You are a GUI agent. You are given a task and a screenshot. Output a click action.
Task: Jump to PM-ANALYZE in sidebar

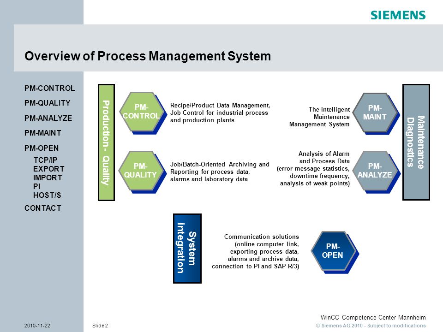(48, 118)
